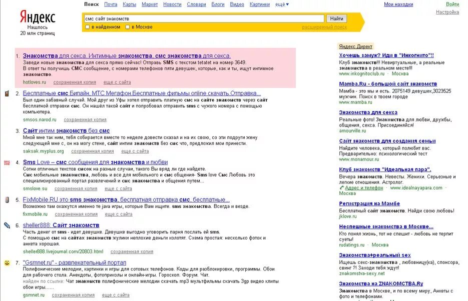Expand the 'ещё' dropdown menu
The image size is (468, 301).
coord(282,4)
